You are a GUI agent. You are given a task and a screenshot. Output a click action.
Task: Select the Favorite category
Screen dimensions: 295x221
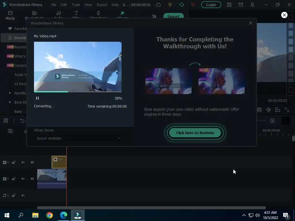click(x=17, y=28)
